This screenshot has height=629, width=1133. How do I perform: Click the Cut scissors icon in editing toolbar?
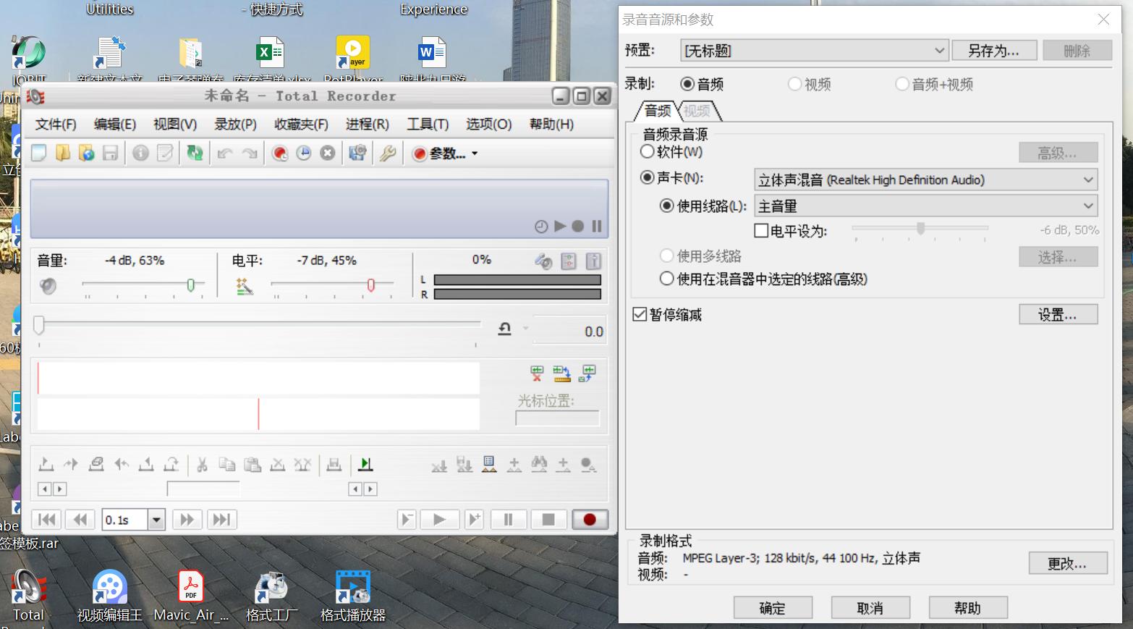203,464
